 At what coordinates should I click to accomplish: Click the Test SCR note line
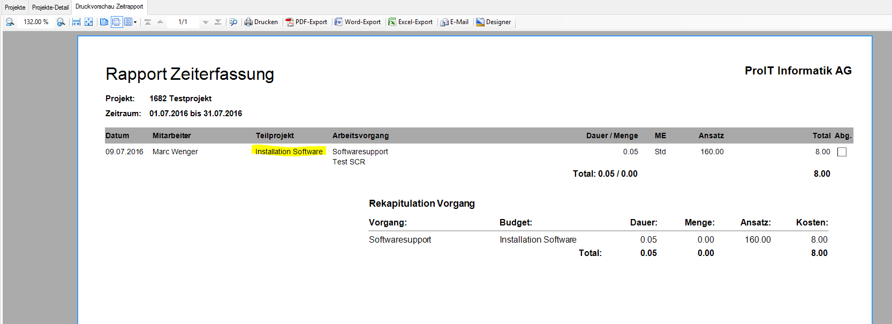(349, 162)
